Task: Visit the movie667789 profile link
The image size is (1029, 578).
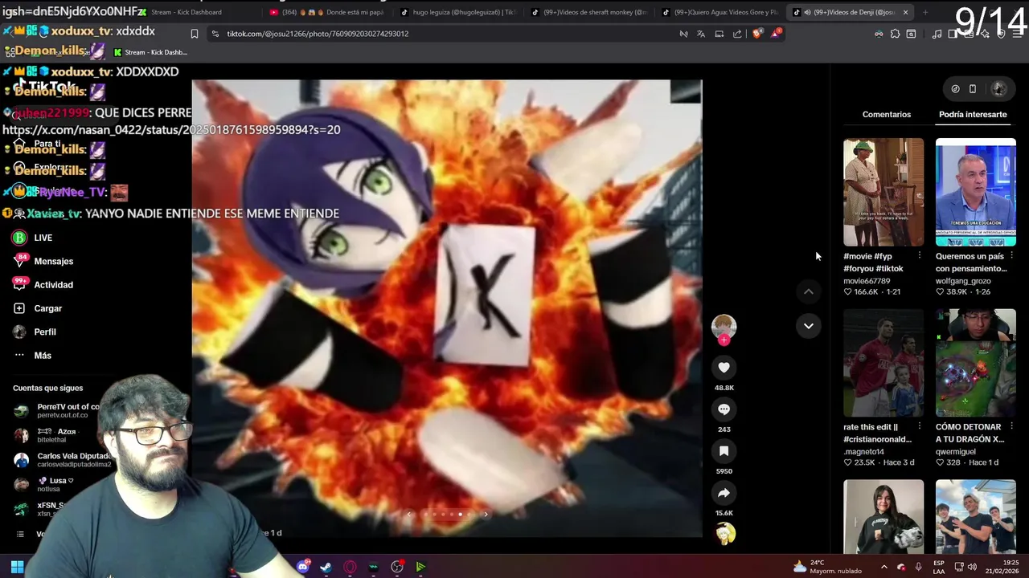Action: pyautogui.click(x=867, y=281)
